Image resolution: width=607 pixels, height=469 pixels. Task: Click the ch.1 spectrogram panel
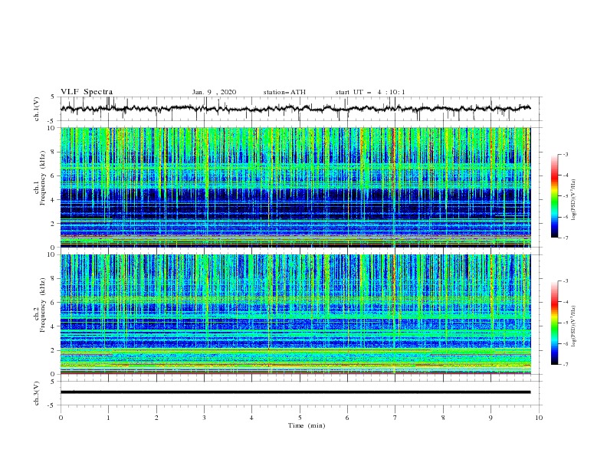coord(295,187)
